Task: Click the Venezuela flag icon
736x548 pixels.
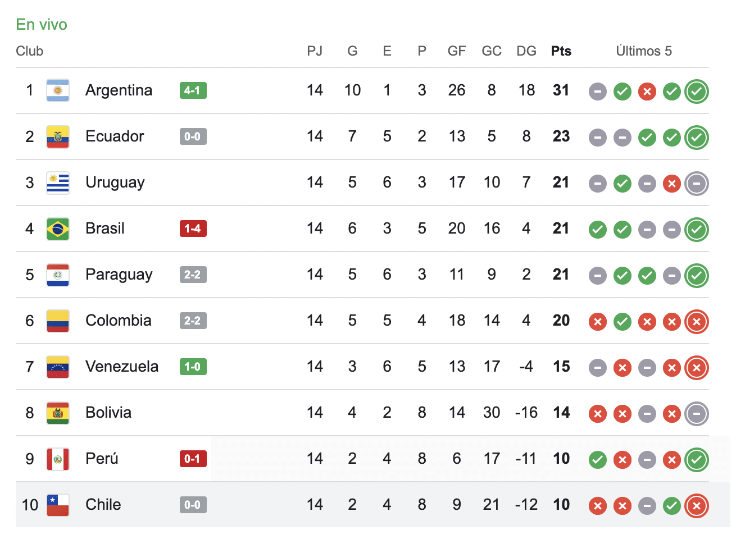Action: 57,367
